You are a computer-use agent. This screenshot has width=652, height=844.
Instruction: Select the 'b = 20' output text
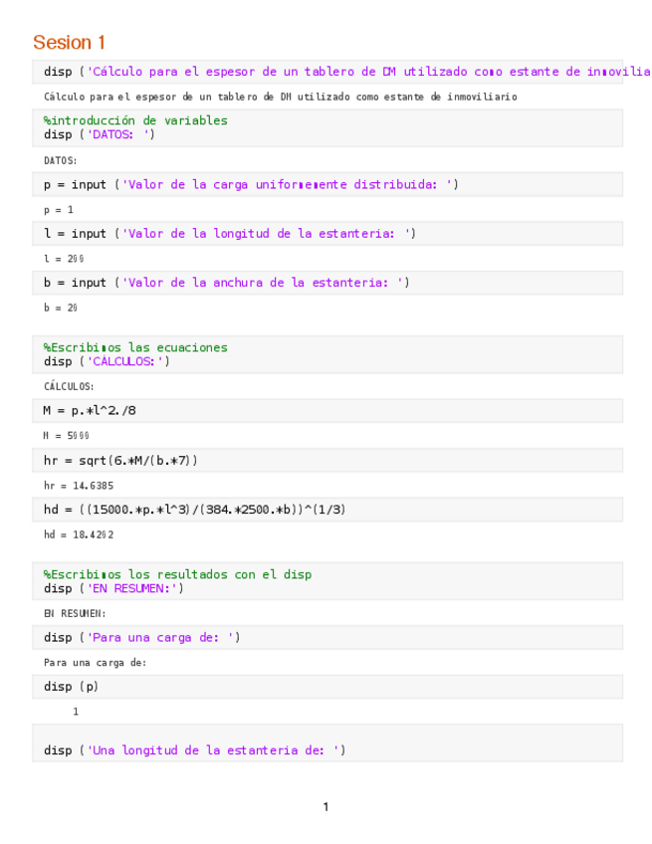61,308
